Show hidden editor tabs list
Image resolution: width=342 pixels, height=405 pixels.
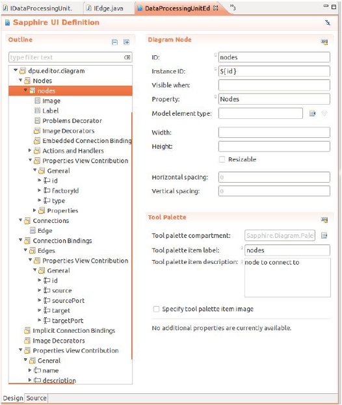click(x=233, y=8)
